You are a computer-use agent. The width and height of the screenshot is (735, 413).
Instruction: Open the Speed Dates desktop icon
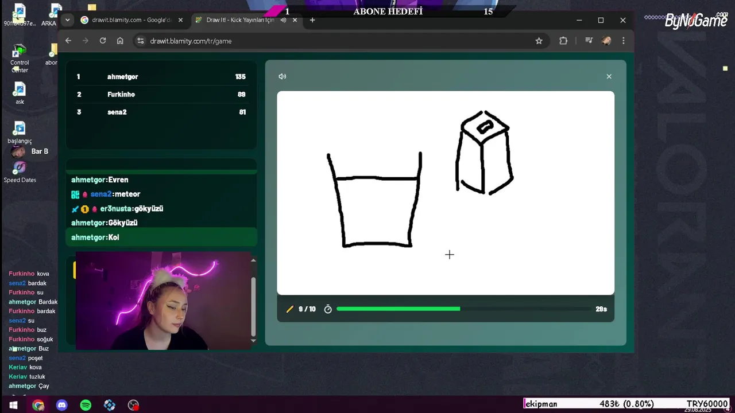20,172
